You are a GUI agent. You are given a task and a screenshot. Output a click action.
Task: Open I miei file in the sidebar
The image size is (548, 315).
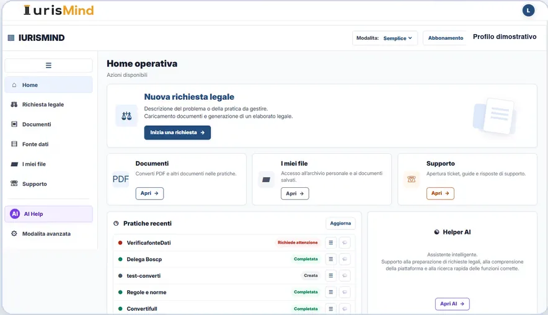48,164
